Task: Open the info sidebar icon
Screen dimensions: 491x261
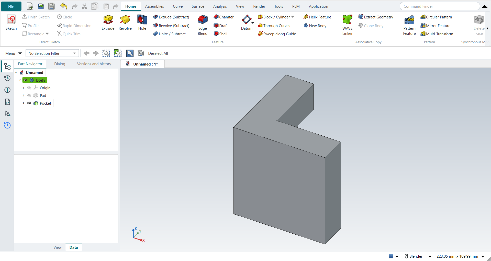Action: point(7,90)
